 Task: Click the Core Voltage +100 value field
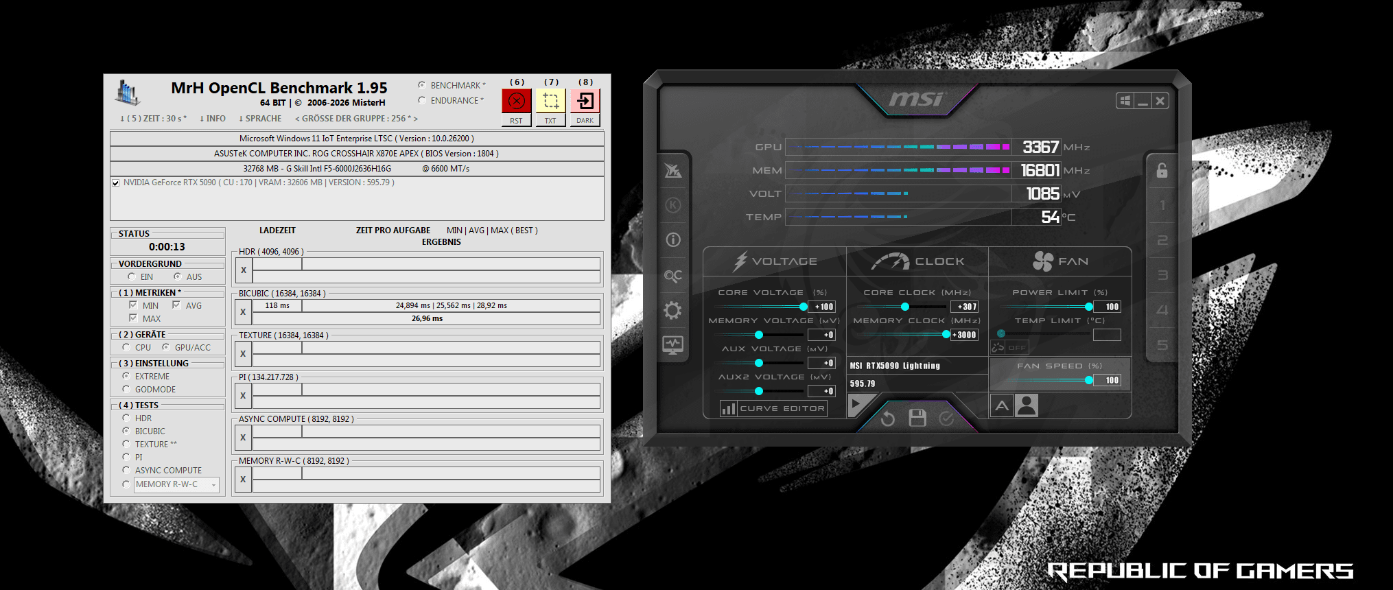821,307
